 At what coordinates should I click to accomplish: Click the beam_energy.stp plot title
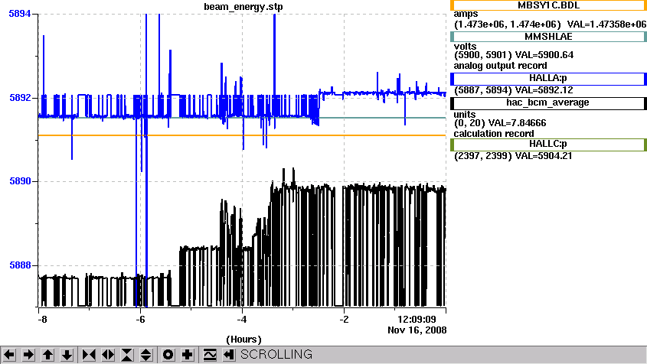243,7
